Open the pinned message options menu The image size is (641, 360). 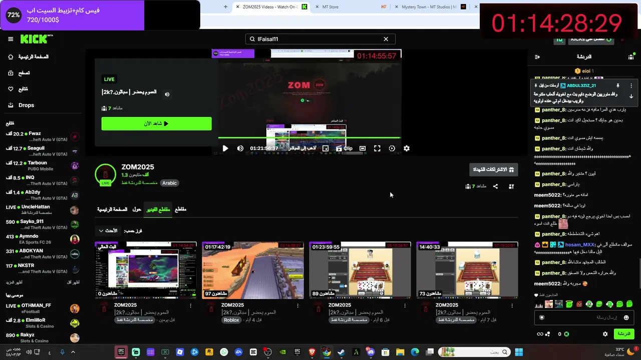[631, 86]
